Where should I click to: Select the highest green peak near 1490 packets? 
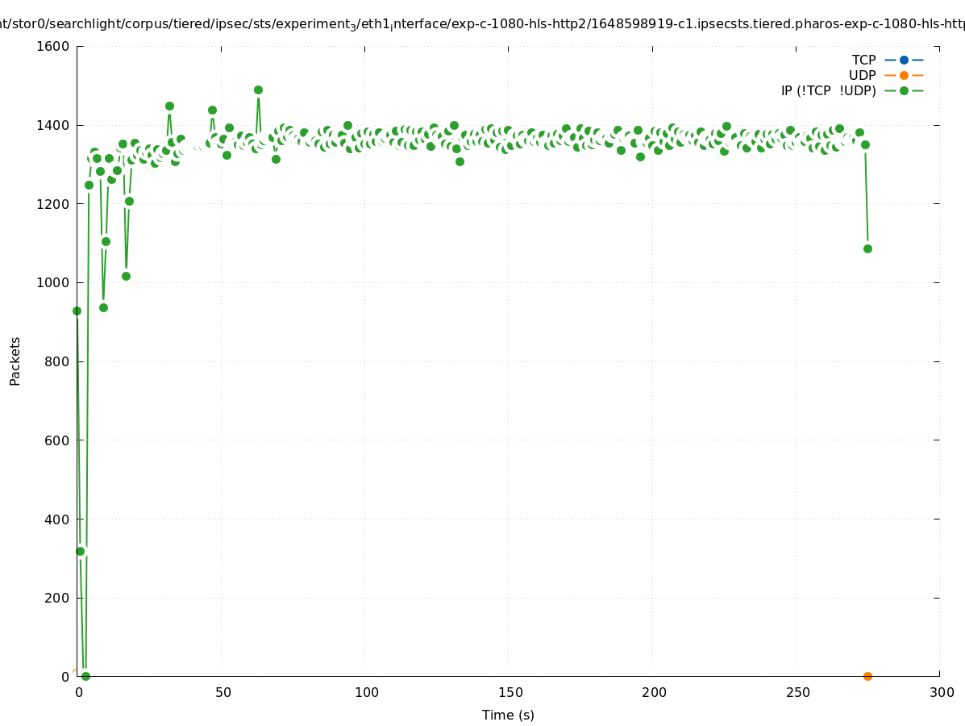[258, 90]
